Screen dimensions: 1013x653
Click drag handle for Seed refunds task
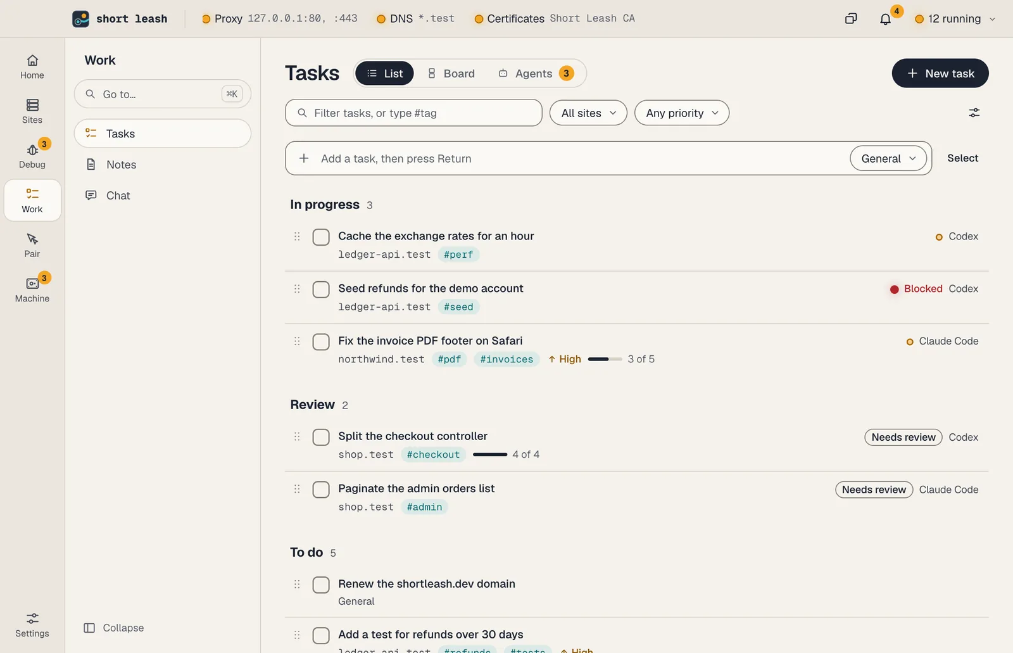(297, 289)
